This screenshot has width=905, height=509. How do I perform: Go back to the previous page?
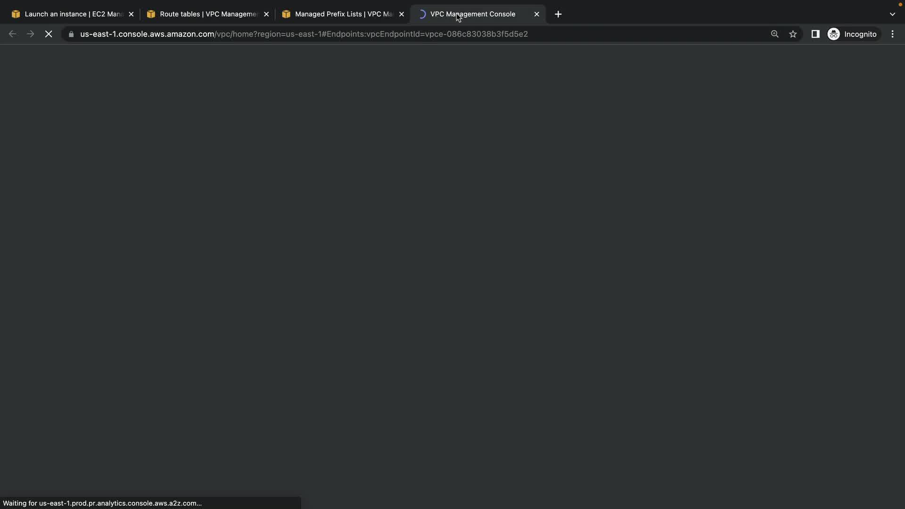[x=12, y=34]
